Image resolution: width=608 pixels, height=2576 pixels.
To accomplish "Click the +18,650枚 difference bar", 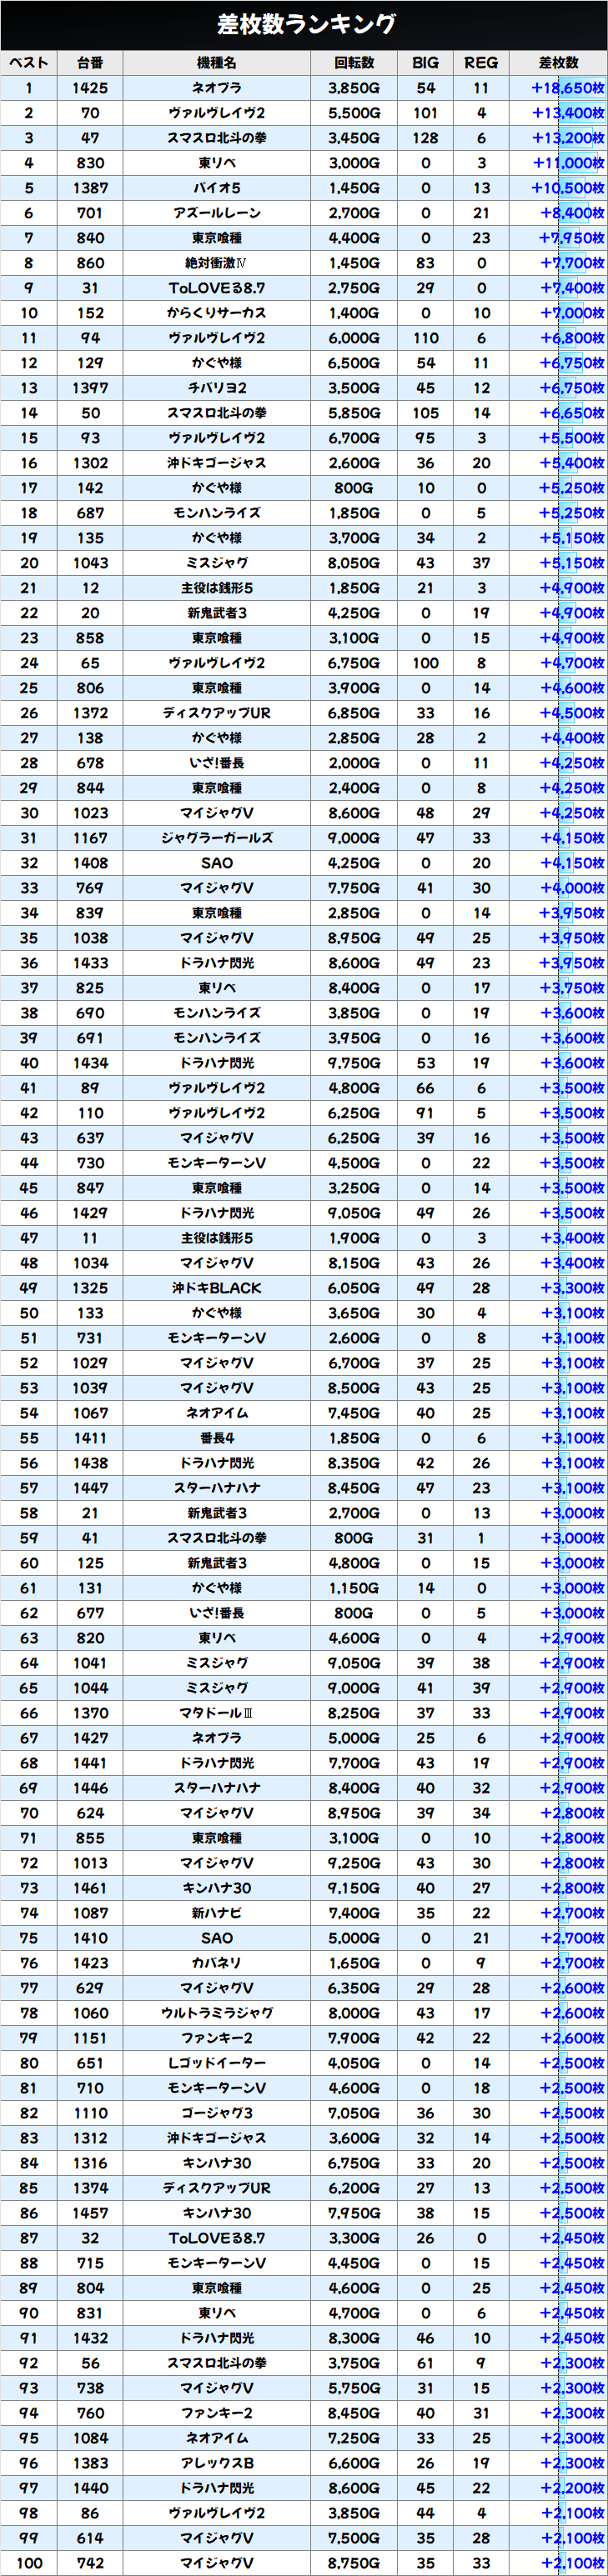I will (x=568, y=88).
